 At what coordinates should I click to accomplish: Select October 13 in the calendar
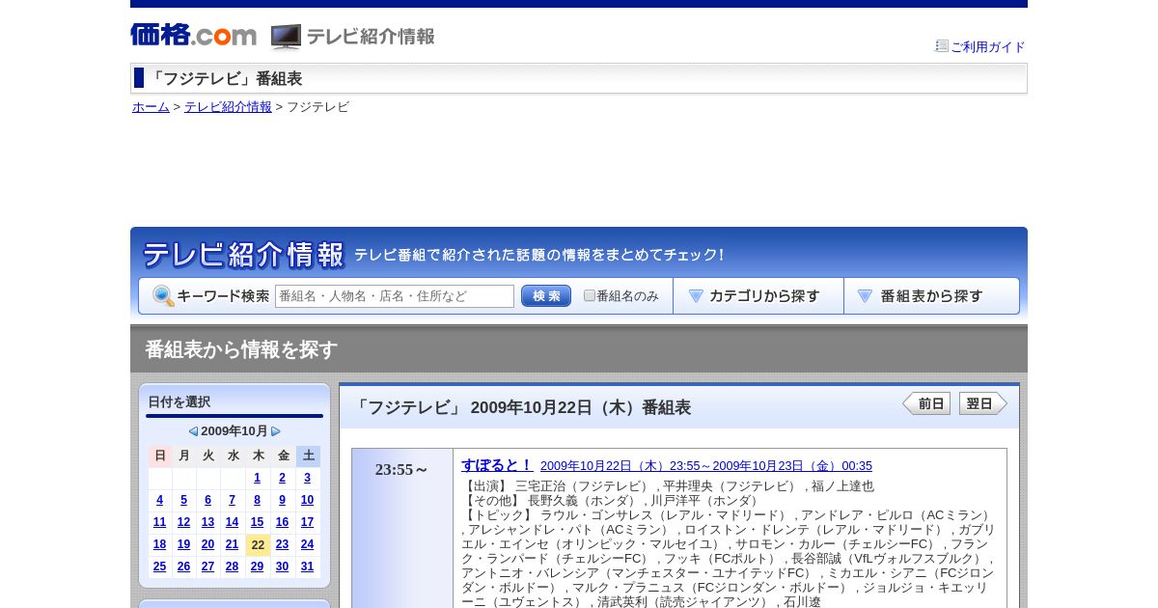[x=208, y=522]
